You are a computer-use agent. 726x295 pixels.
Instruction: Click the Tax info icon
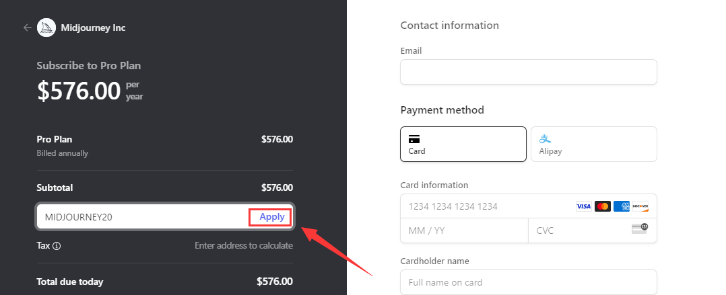(x=57, y=245)
